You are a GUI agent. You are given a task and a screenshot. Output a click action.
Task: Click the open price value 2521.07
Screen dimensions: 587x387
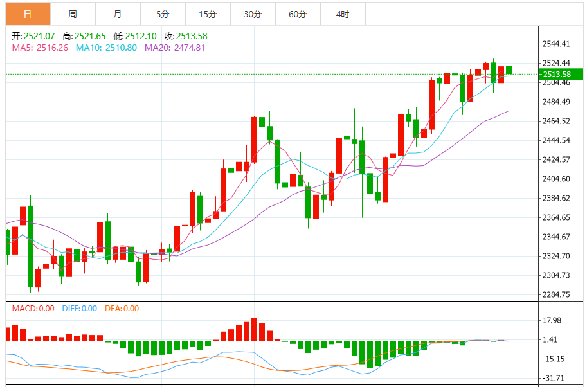(39, 36)
